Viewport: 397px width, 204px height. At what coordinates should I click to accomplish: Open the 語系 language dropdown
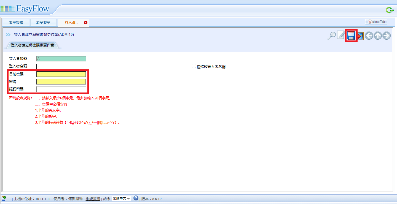pyautogui.click(x=121, y=198)
